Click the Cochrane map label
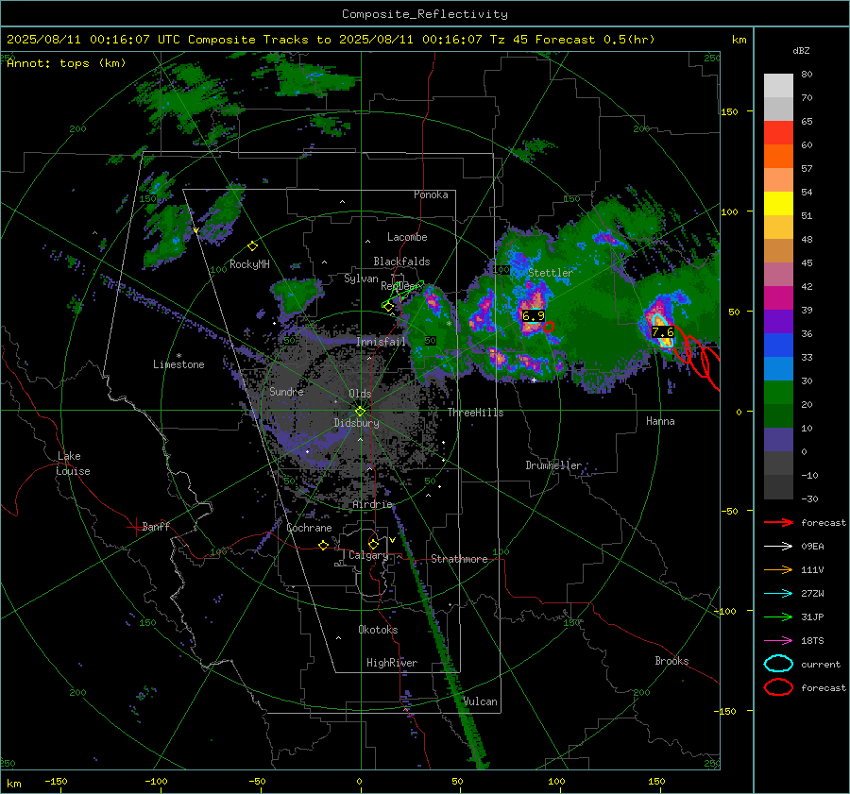 click(x=309, y=528)
